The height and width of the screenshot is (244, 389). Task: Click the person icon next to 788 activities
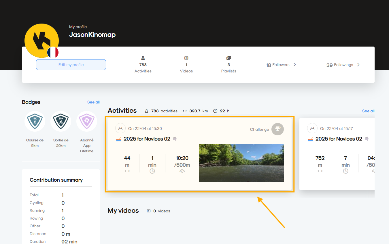tap(146, 111)
